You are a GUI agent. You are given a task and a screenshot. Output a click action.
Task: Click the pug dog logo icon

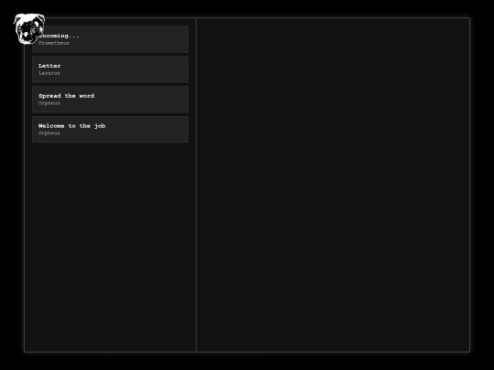pyautogui.click(x=29, y=28)
